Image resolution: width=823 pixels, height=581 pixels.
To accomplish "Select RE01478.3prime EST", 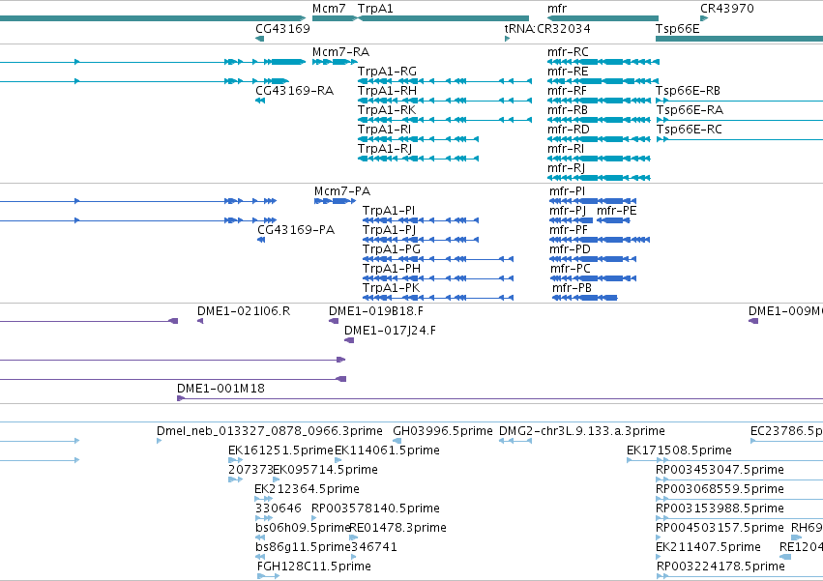I will click(x=353, y=537).
